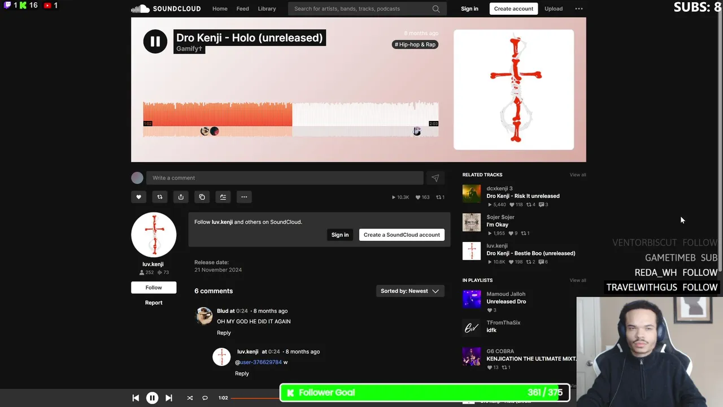Like the track with heart icon
Screen dimensions: 723x407
coord(138,197)
